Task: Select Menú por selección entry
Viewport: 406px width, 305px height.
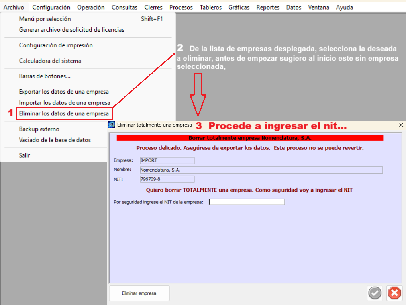Action: [x=45, y=19]
